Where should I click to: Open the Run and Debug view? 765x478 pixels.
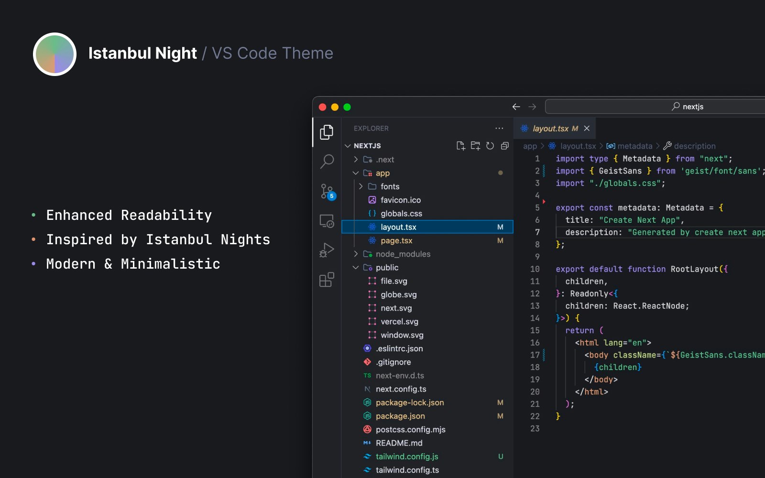point(327,250)
